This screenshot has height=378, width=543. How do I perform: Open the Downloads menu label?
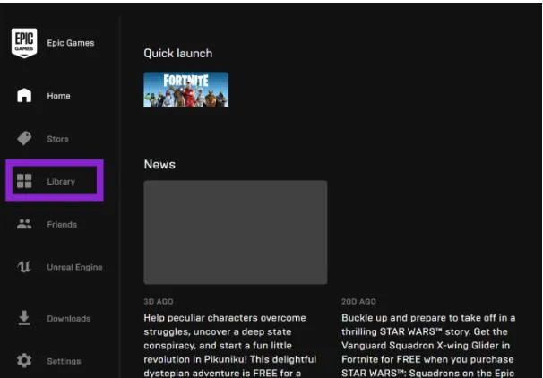pos(69,319)
